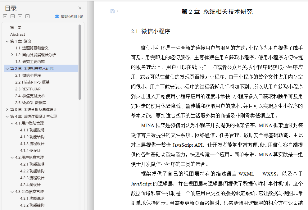Select 第4章 系统详细设计与实现 entry
The height and width of the screenshot is (210, 308).
pyautogui.click(x=34, y=116)
